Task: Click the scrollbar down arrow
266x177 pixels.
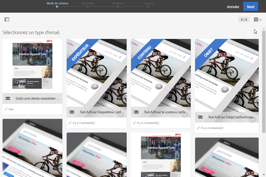Action: tap(264, 175)
